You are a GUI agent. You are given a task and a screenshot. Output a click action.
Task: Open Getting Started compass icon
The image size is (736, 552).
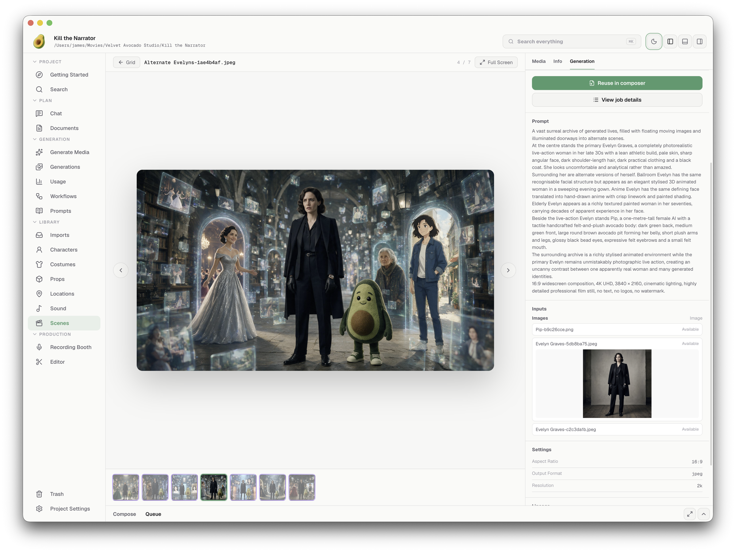[x=39, y=75]
